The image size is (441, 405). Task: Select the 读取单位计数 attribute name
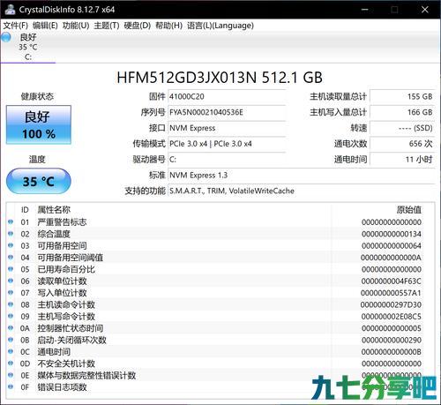click(62, 281)
